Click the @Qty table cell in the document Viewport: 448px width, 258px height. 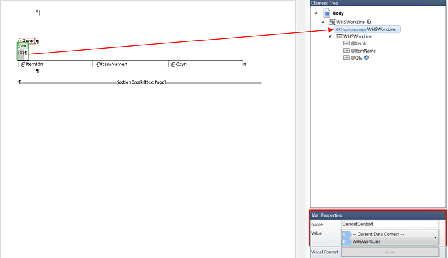pyautogui.click(x=206, y=64)
